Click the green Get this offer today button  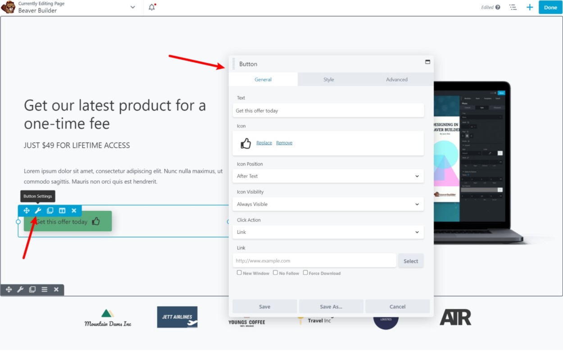68,221
